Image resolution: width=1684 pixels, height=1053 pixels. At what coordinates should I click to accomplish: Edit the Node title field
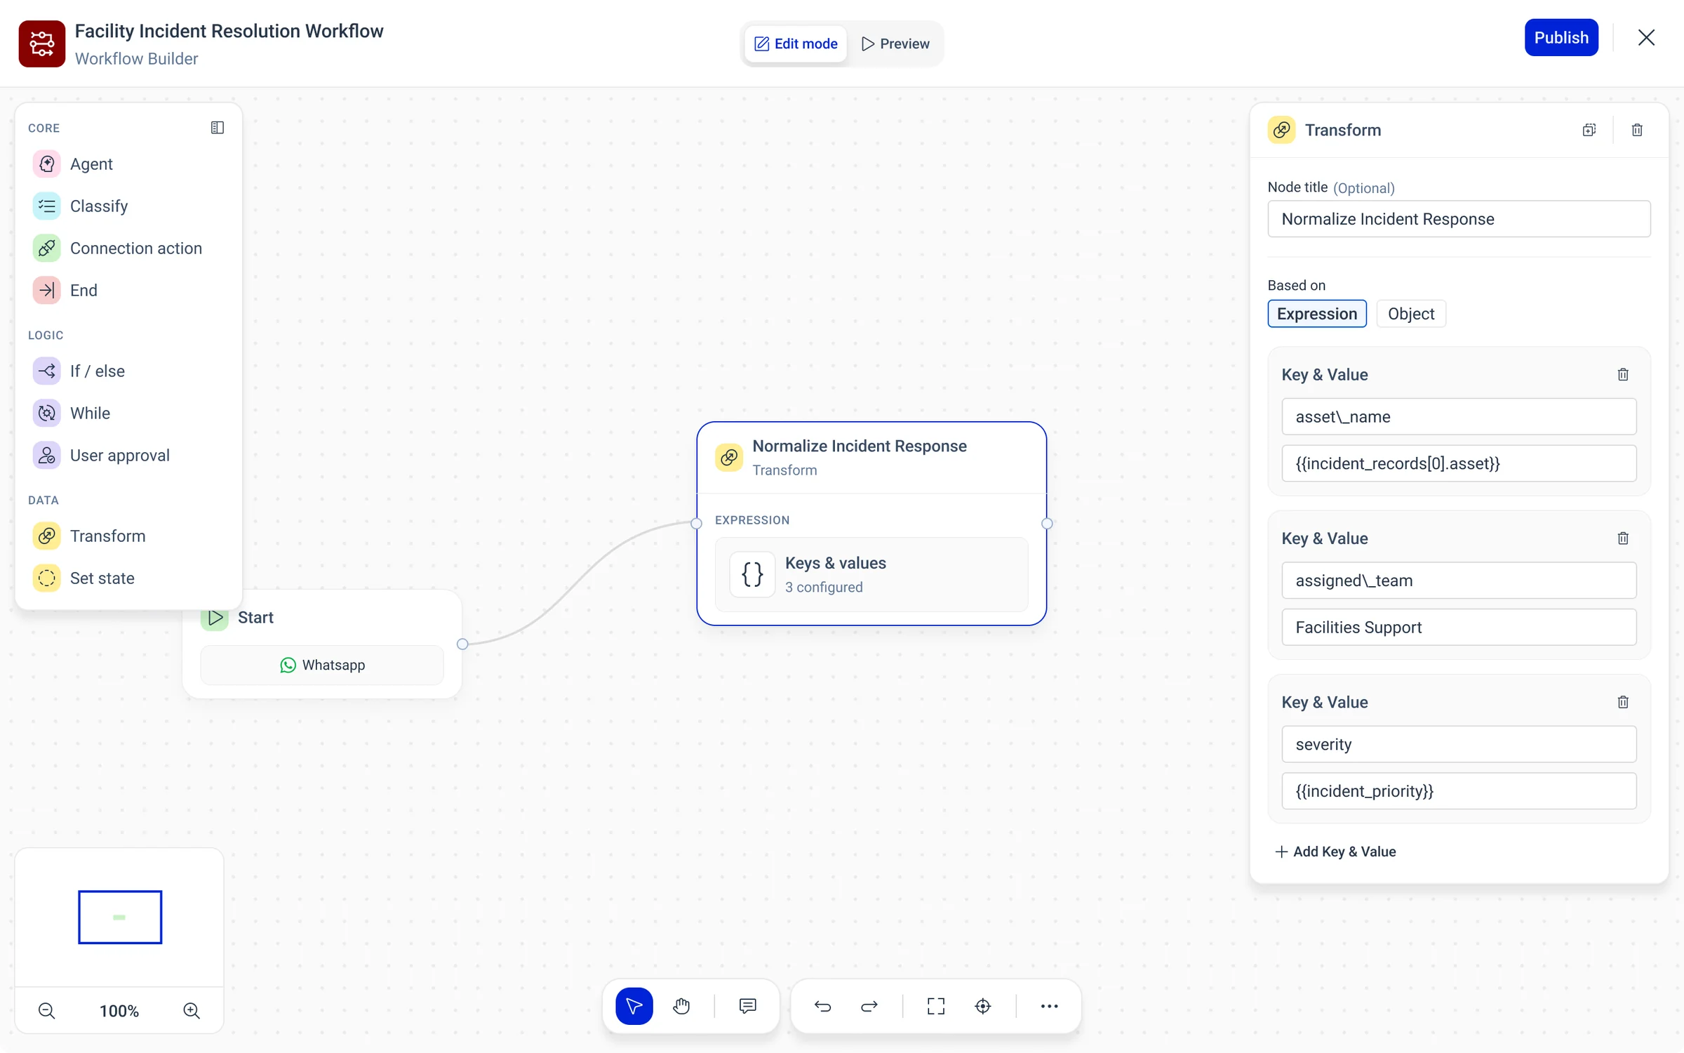click(x=1459, y=219)
